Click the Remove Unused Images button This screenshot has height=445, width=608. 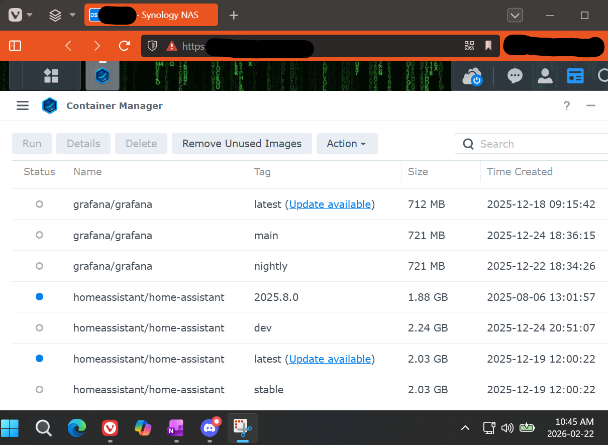coord(242,144)
